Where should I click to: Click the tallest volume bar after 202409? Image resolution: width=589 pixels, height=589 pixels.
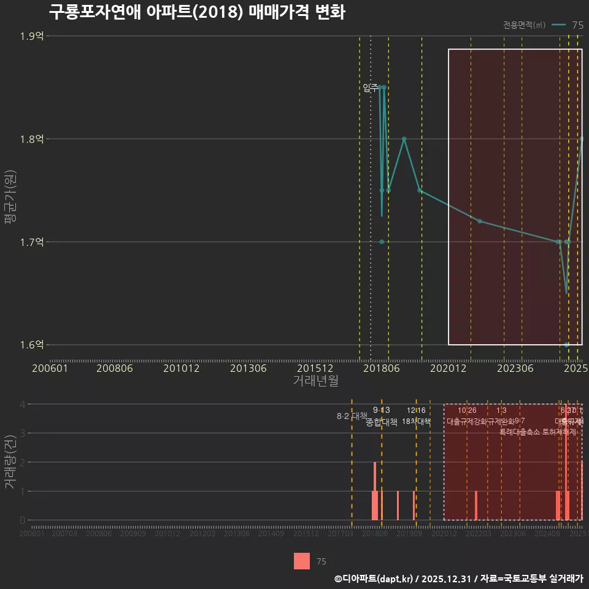(566, 462)
